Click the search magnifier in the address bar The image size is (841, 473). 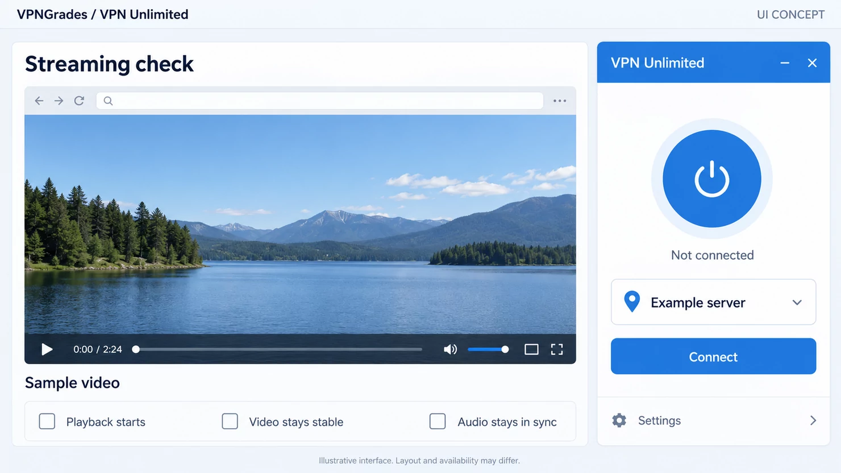coord(108,101)
